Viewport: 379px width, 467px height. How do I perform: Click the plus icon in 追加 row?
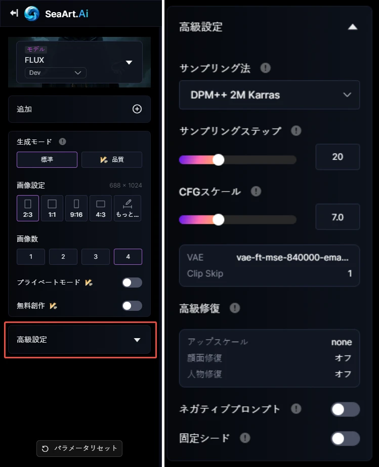click(x=137, y=109)
